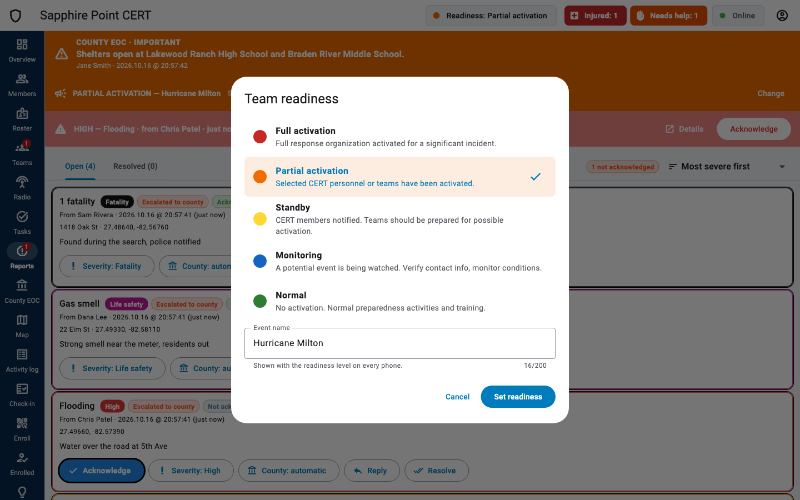Switch to the Open (4) tab
This screenshot has width=800, height=500.
80,166
